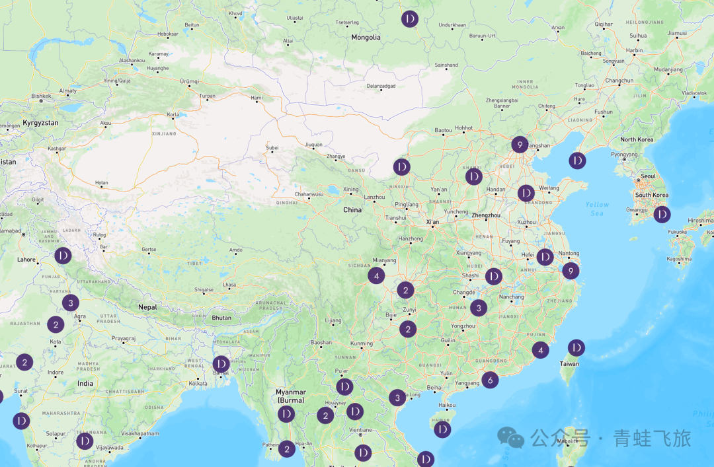Click the Kunming city label
Viewport: 714px width, 467px height.
coord(362,343)
